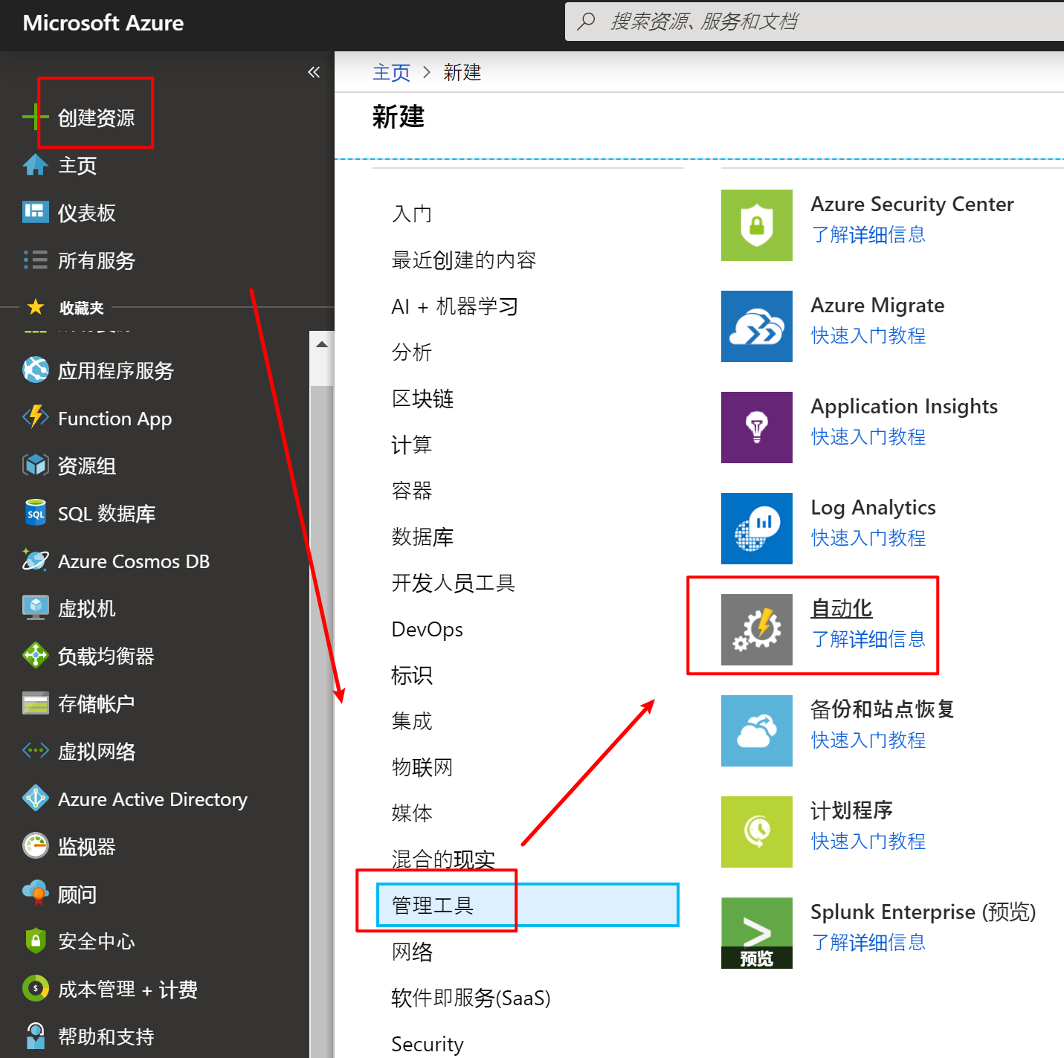Screen dimensions: 1064x1058
Task: Click the 主页 breadcrumb link
Action: [391, 72]
